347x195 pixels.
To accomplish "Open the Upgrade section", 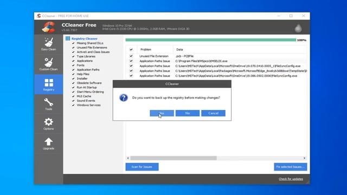I will tap(48, 144).
